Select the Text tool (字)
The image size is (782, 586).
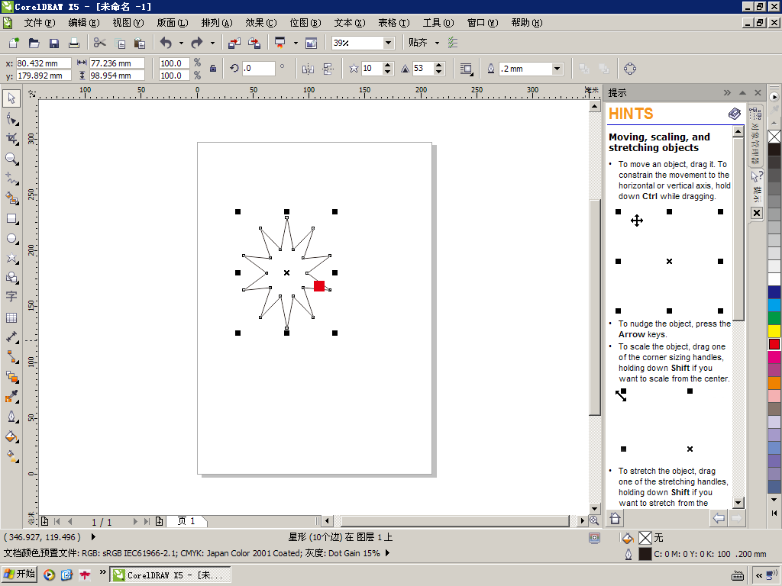coord(11,297)
